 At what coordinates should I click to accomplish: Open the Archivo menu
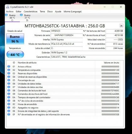click(10, 11)
